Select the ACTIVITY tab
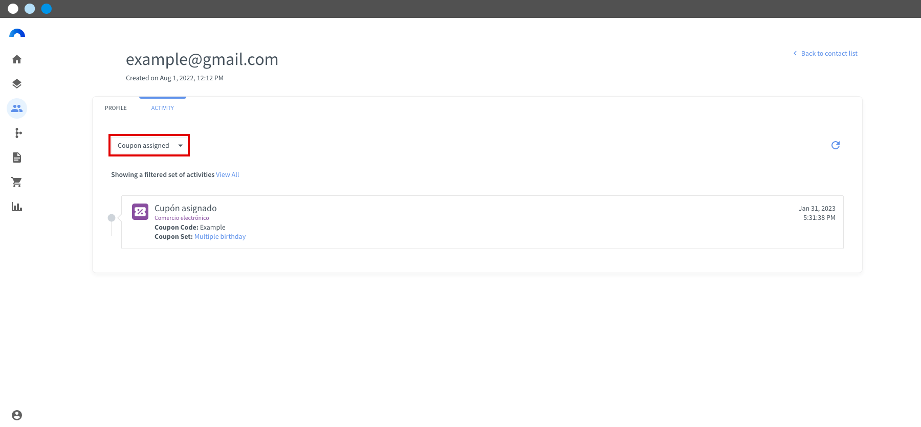Screen dimensions: 921x427 pos(163,108)
